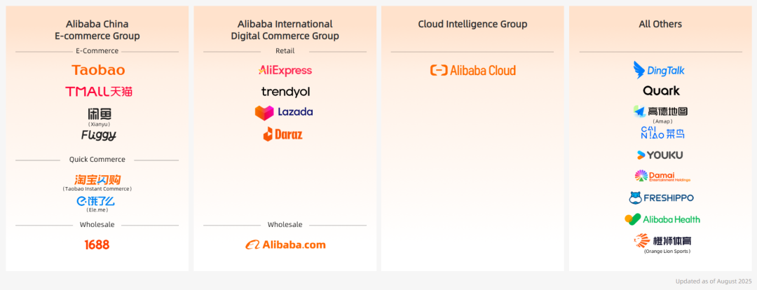Click the Cloud Intelligence Group heading
757x290 pixels.
tap(472, 25)
